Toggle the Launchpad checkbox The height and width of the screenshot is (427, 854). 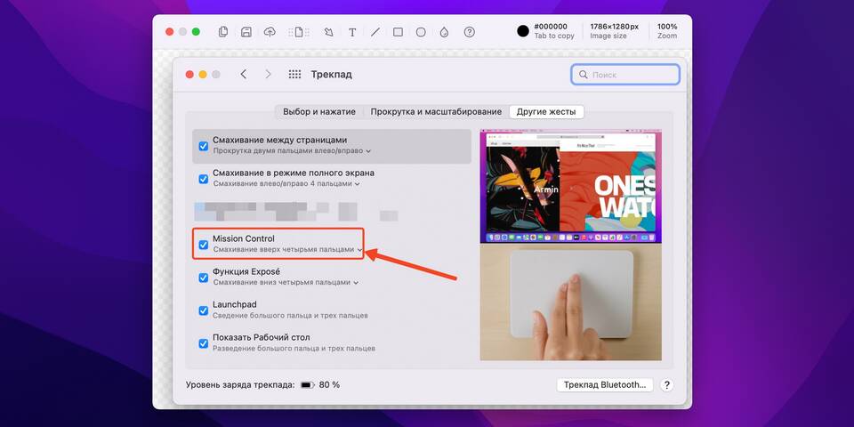click(x=203, y=310)
